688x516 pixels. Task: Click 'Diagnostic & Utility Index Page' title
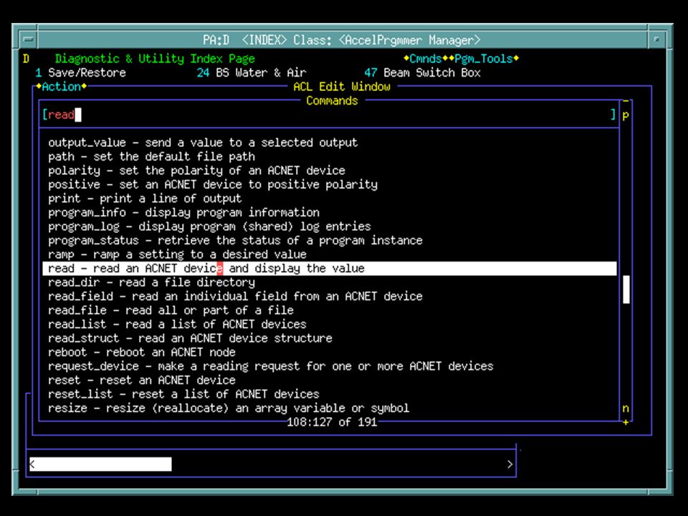[155, 59]
